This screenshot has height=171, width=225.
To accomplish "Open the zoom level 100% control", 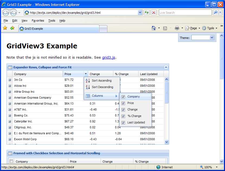I will [x=209, y=167].
